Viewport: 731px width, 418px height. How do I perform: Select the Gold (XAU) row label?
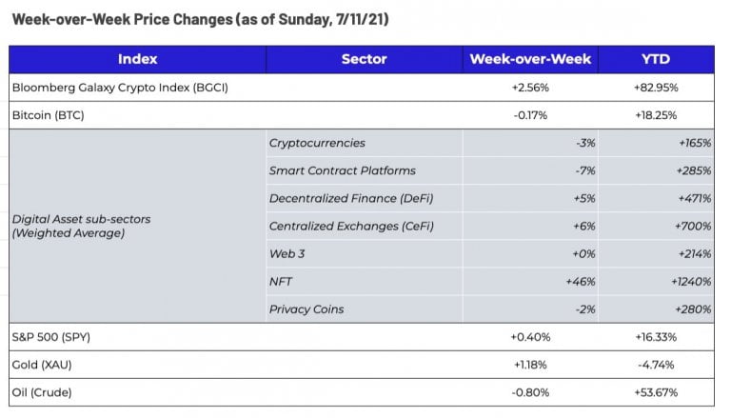[x=42, y=365]
